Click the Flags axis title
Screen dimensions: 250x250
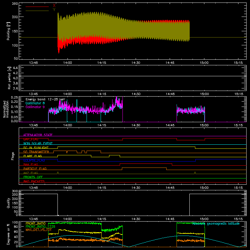click(12, 156)
